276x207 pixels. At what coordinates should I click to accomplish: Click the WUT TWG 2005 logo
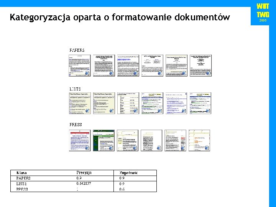click(263, 13)
